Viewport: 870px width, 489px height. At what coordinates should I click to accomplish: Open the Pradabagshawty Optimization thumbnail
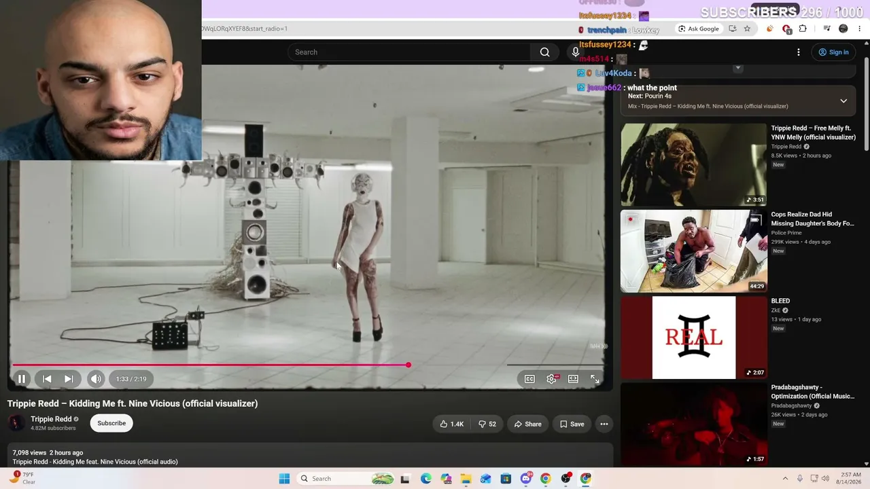(x=693, y=424)
